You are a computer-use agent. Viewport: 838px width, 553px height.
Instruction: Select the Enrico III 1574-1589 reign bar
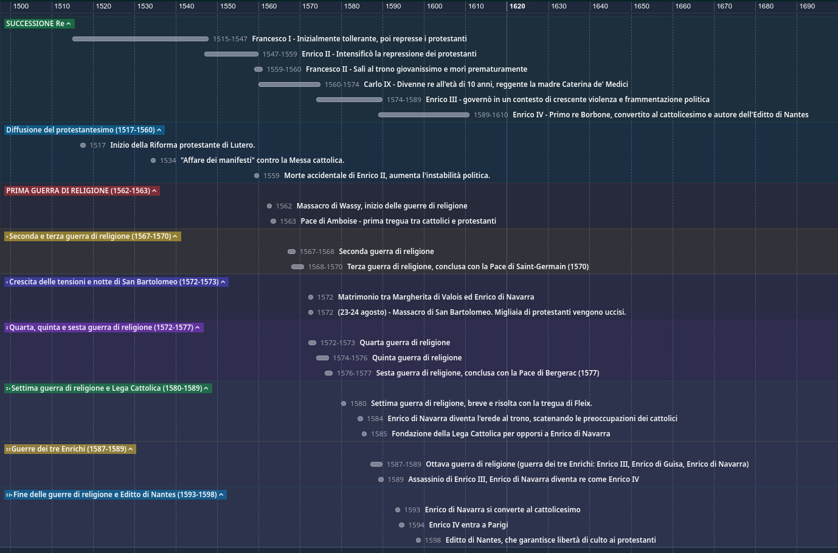point(349,100)
